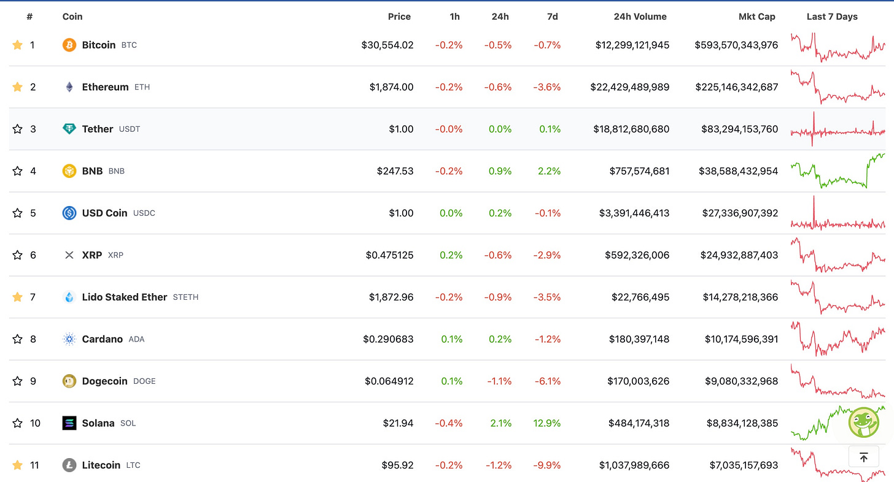Open the Dogecoin coin name link
Viewport: 894px width, 482px height.
pos(105,381)
